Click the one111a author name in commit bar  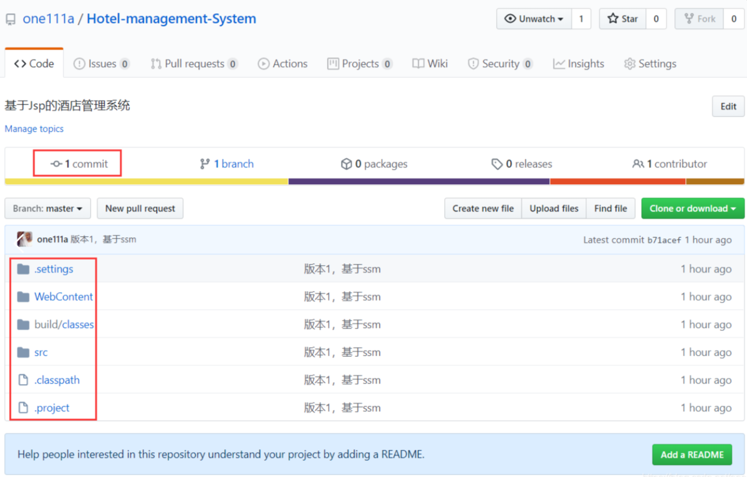coord(53,239)
